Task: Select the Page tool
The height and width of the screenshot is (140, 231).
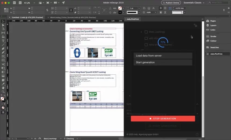Action: [x=3, y=29]
